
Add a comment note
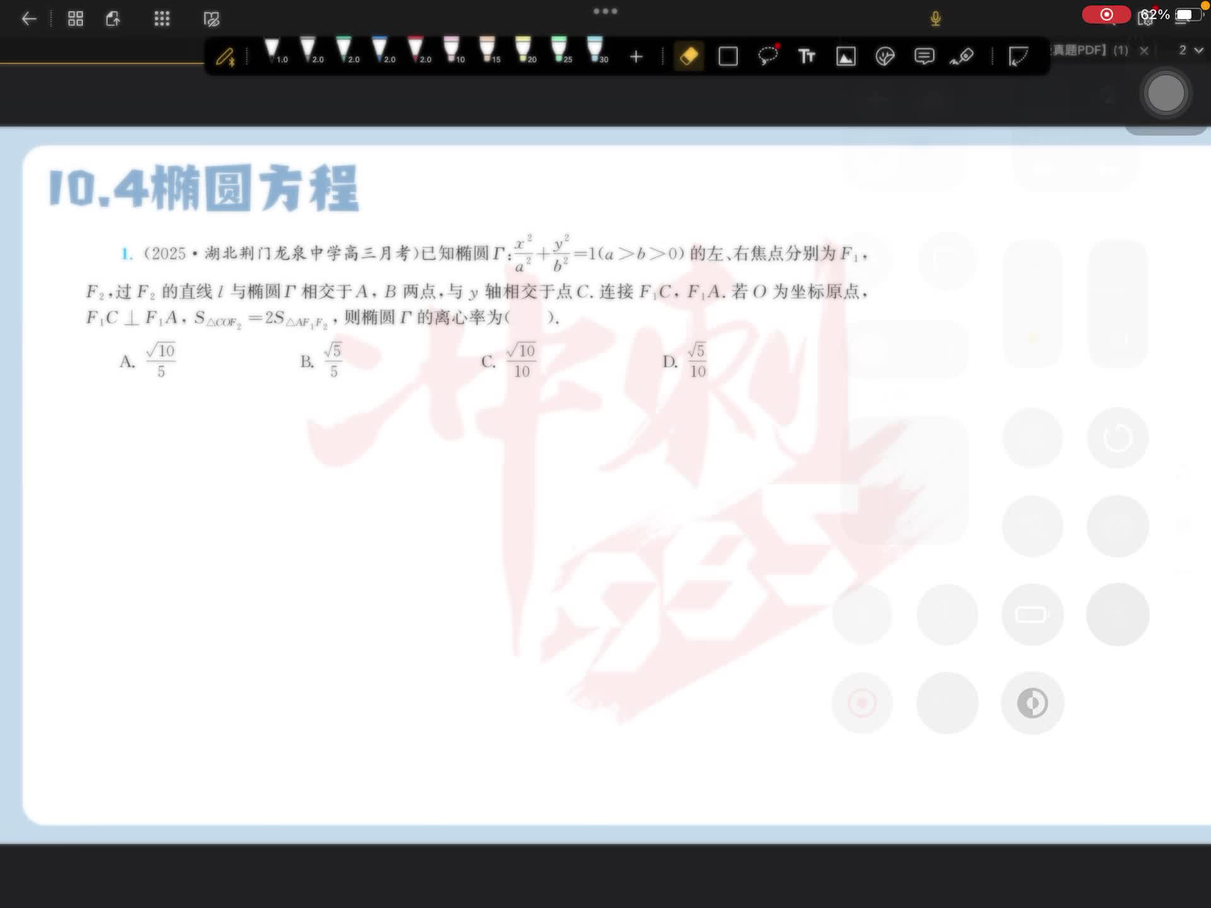click(x=924, y=56)
